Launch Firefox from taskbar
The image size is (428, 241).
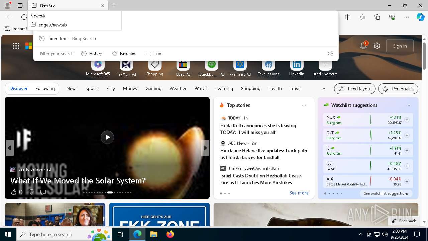(x=170, y=234)
